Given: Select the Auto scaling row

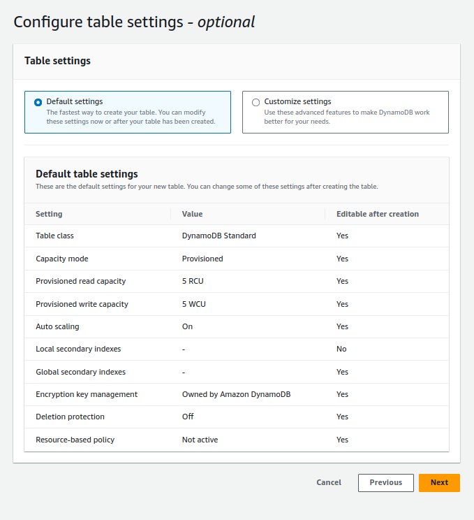Looking at the screenshot, I should (237, 326).
